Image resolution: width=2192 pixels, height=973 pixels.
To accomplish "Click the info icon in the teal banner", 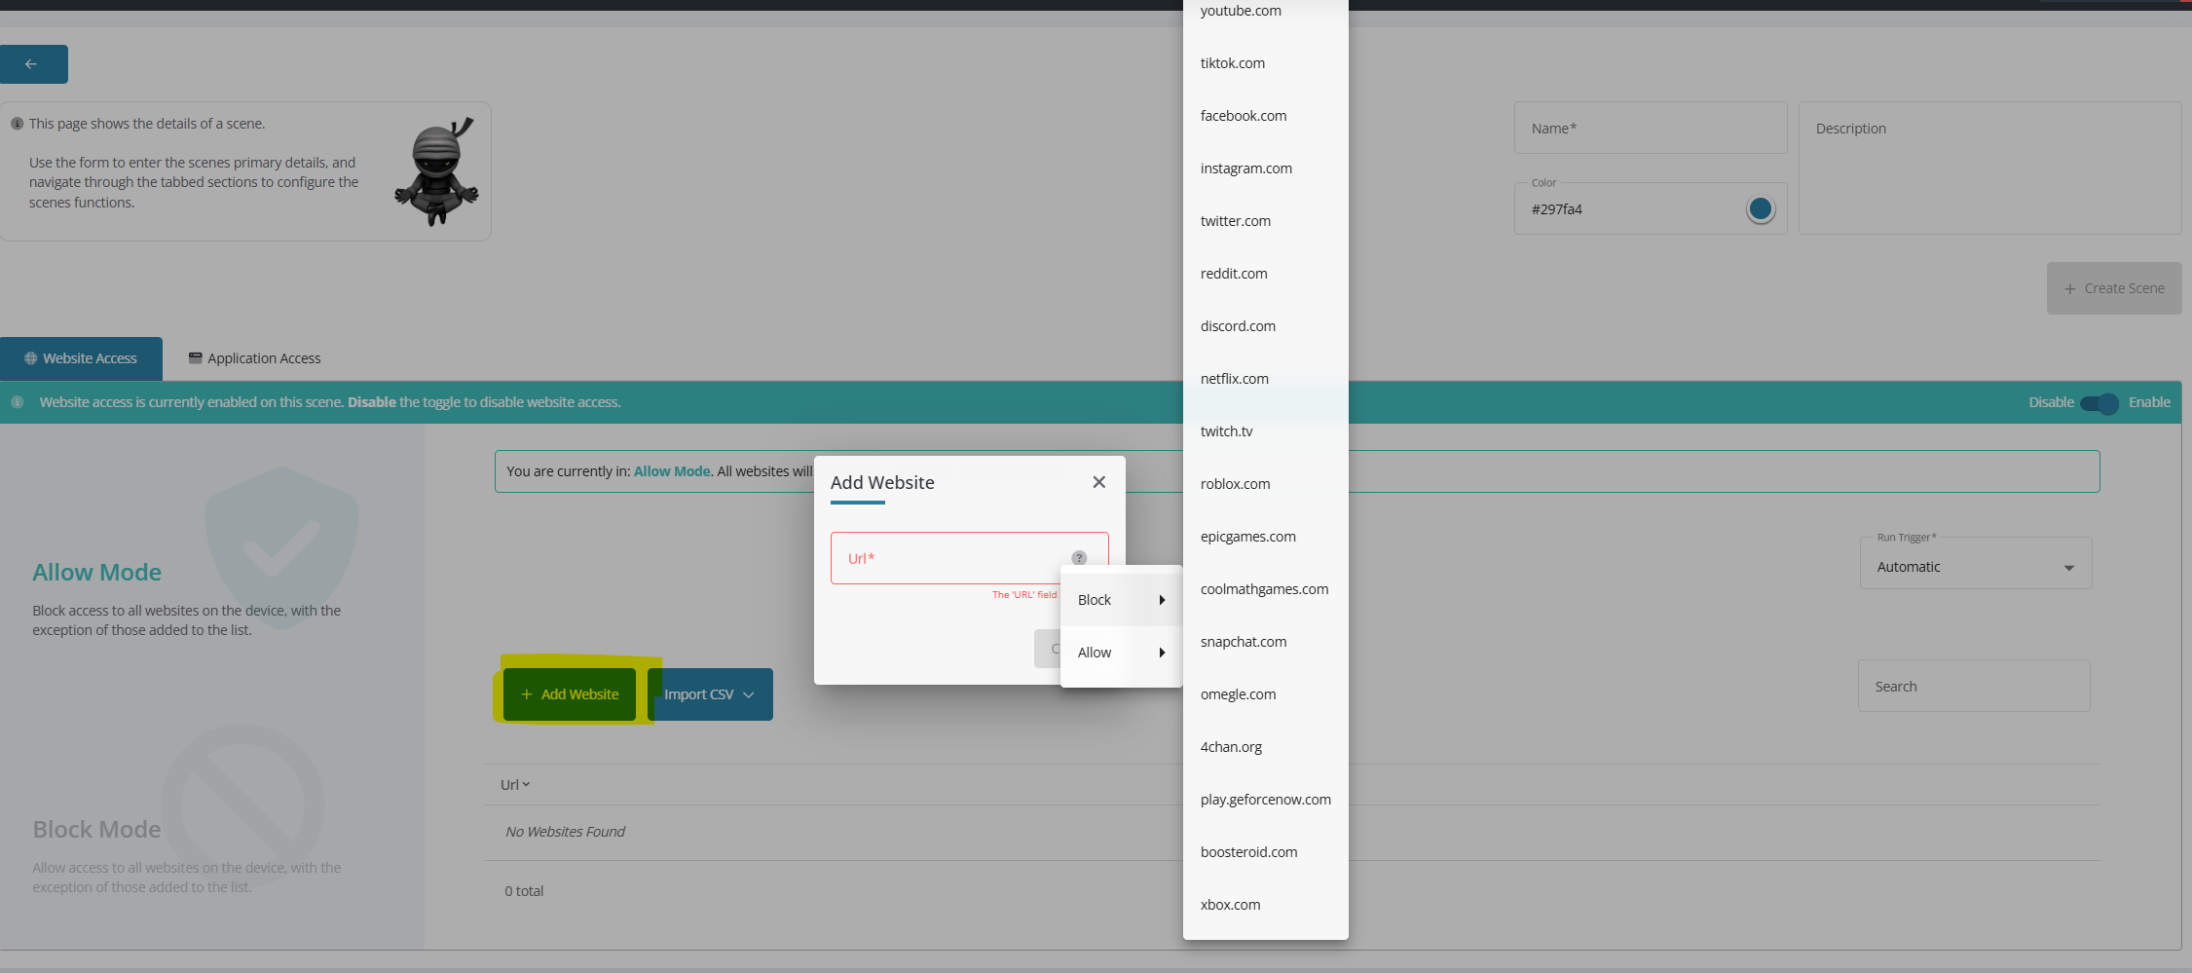I will 17,402.
